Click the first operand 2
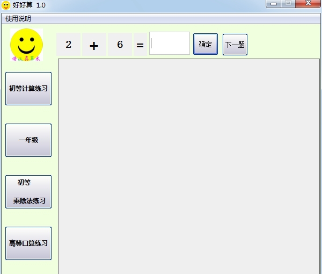The image size is (322, 274). (68, 45)
